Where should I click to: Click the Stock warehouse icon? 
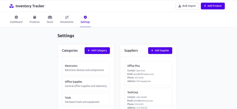click(x=50, y=17)
